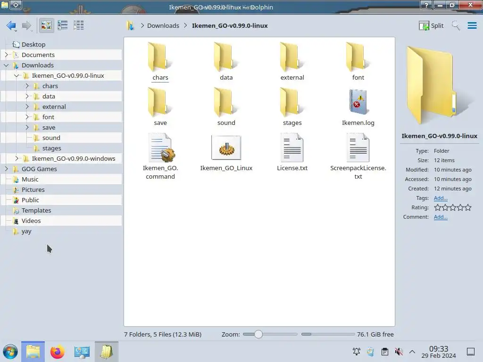483x362 pixels.
Task: Click the Split view button
Action: pyautogui.click(x=431, y=25)
